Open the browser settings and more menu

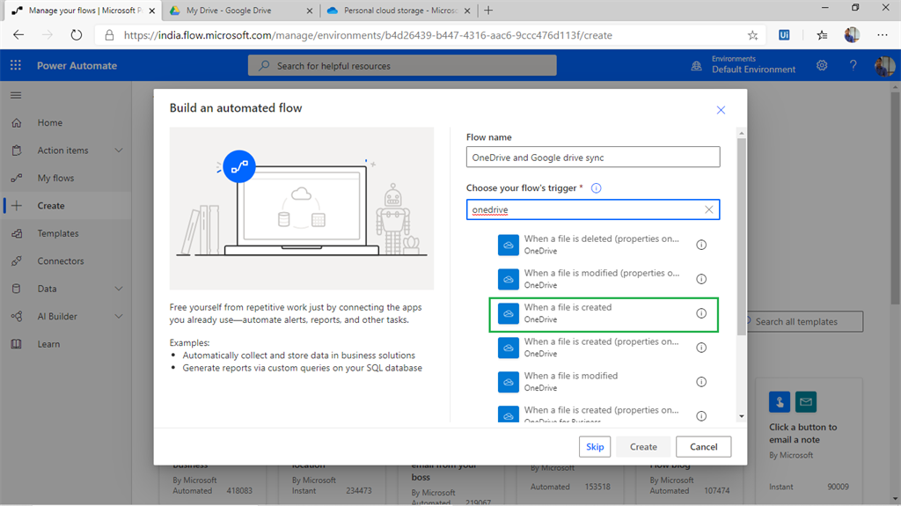[x=883, y=35]
